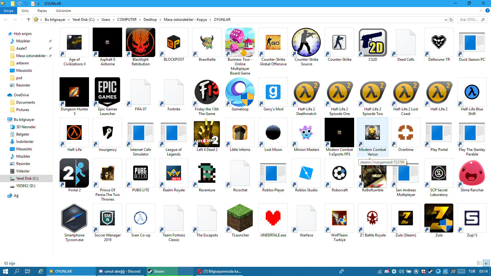Viewport: 491px width, 276px height.
Task: Click the Half-Life Blue Shift icon
Action: [x=472, y=92]
